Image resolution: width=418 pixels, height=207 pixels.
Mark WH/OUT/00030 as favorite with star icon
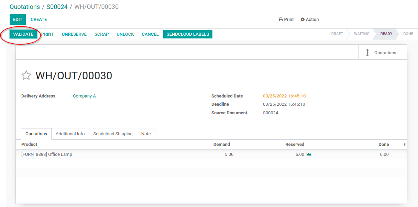point(26,76)
